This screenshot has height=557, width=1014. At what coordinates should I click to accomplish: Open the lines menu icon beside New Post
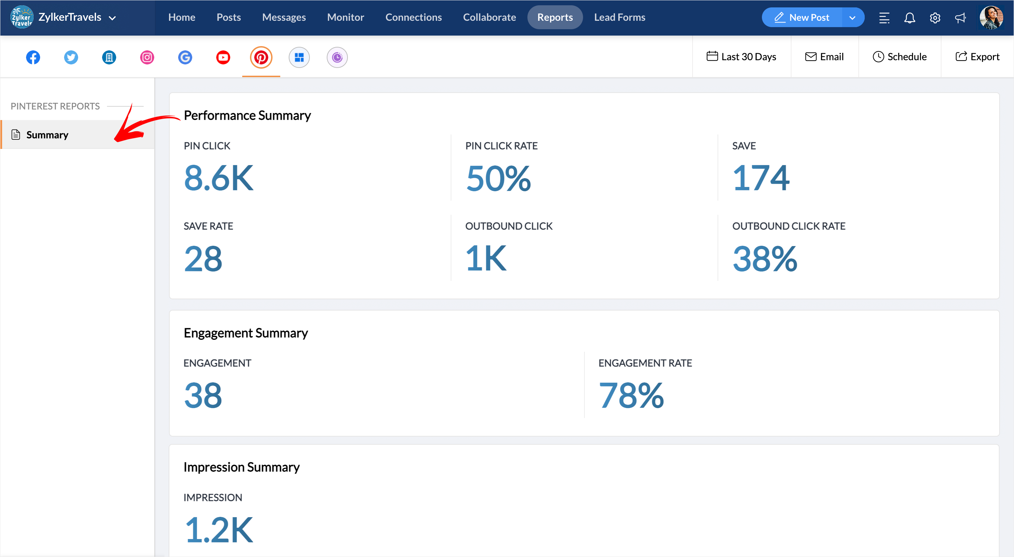(884, 18)
